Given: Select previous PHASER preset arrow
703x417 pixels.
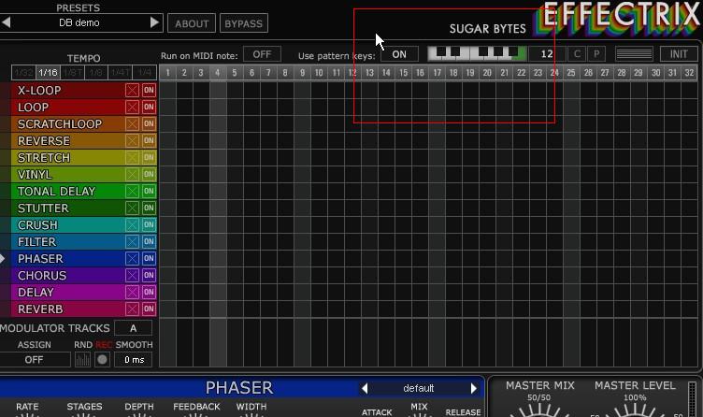Looking at the screenshot, I should coord(365,388).
